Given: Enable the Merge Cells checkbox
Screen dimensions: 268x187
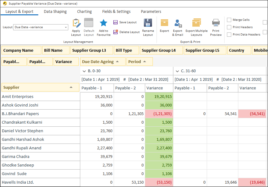Looking at the screenshot, I should click(x=229, y=20).
